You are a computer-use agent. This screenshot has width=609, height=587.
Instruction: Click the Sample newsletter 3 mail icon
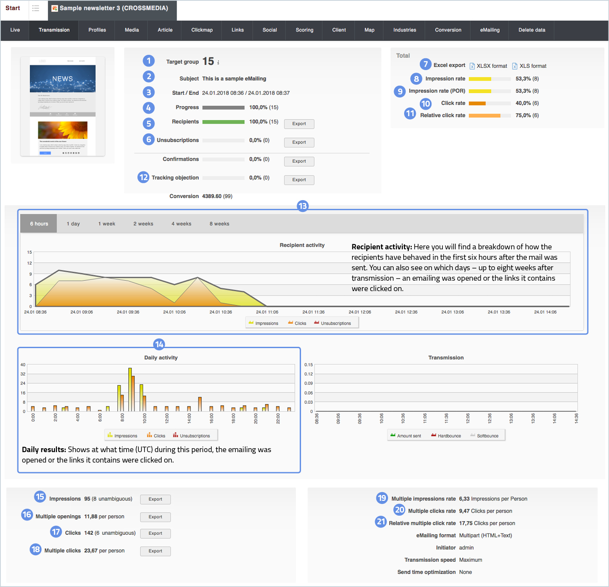tap(55, 8)
